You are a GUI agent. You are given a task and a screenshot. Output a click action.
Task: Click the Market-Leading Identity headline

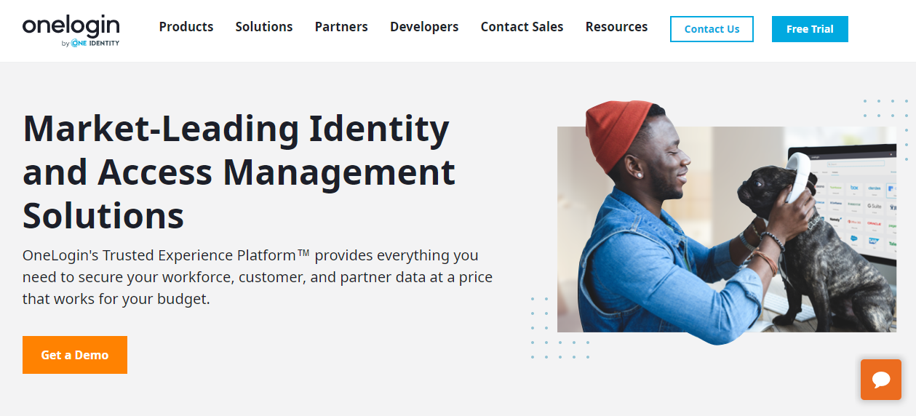239,172
